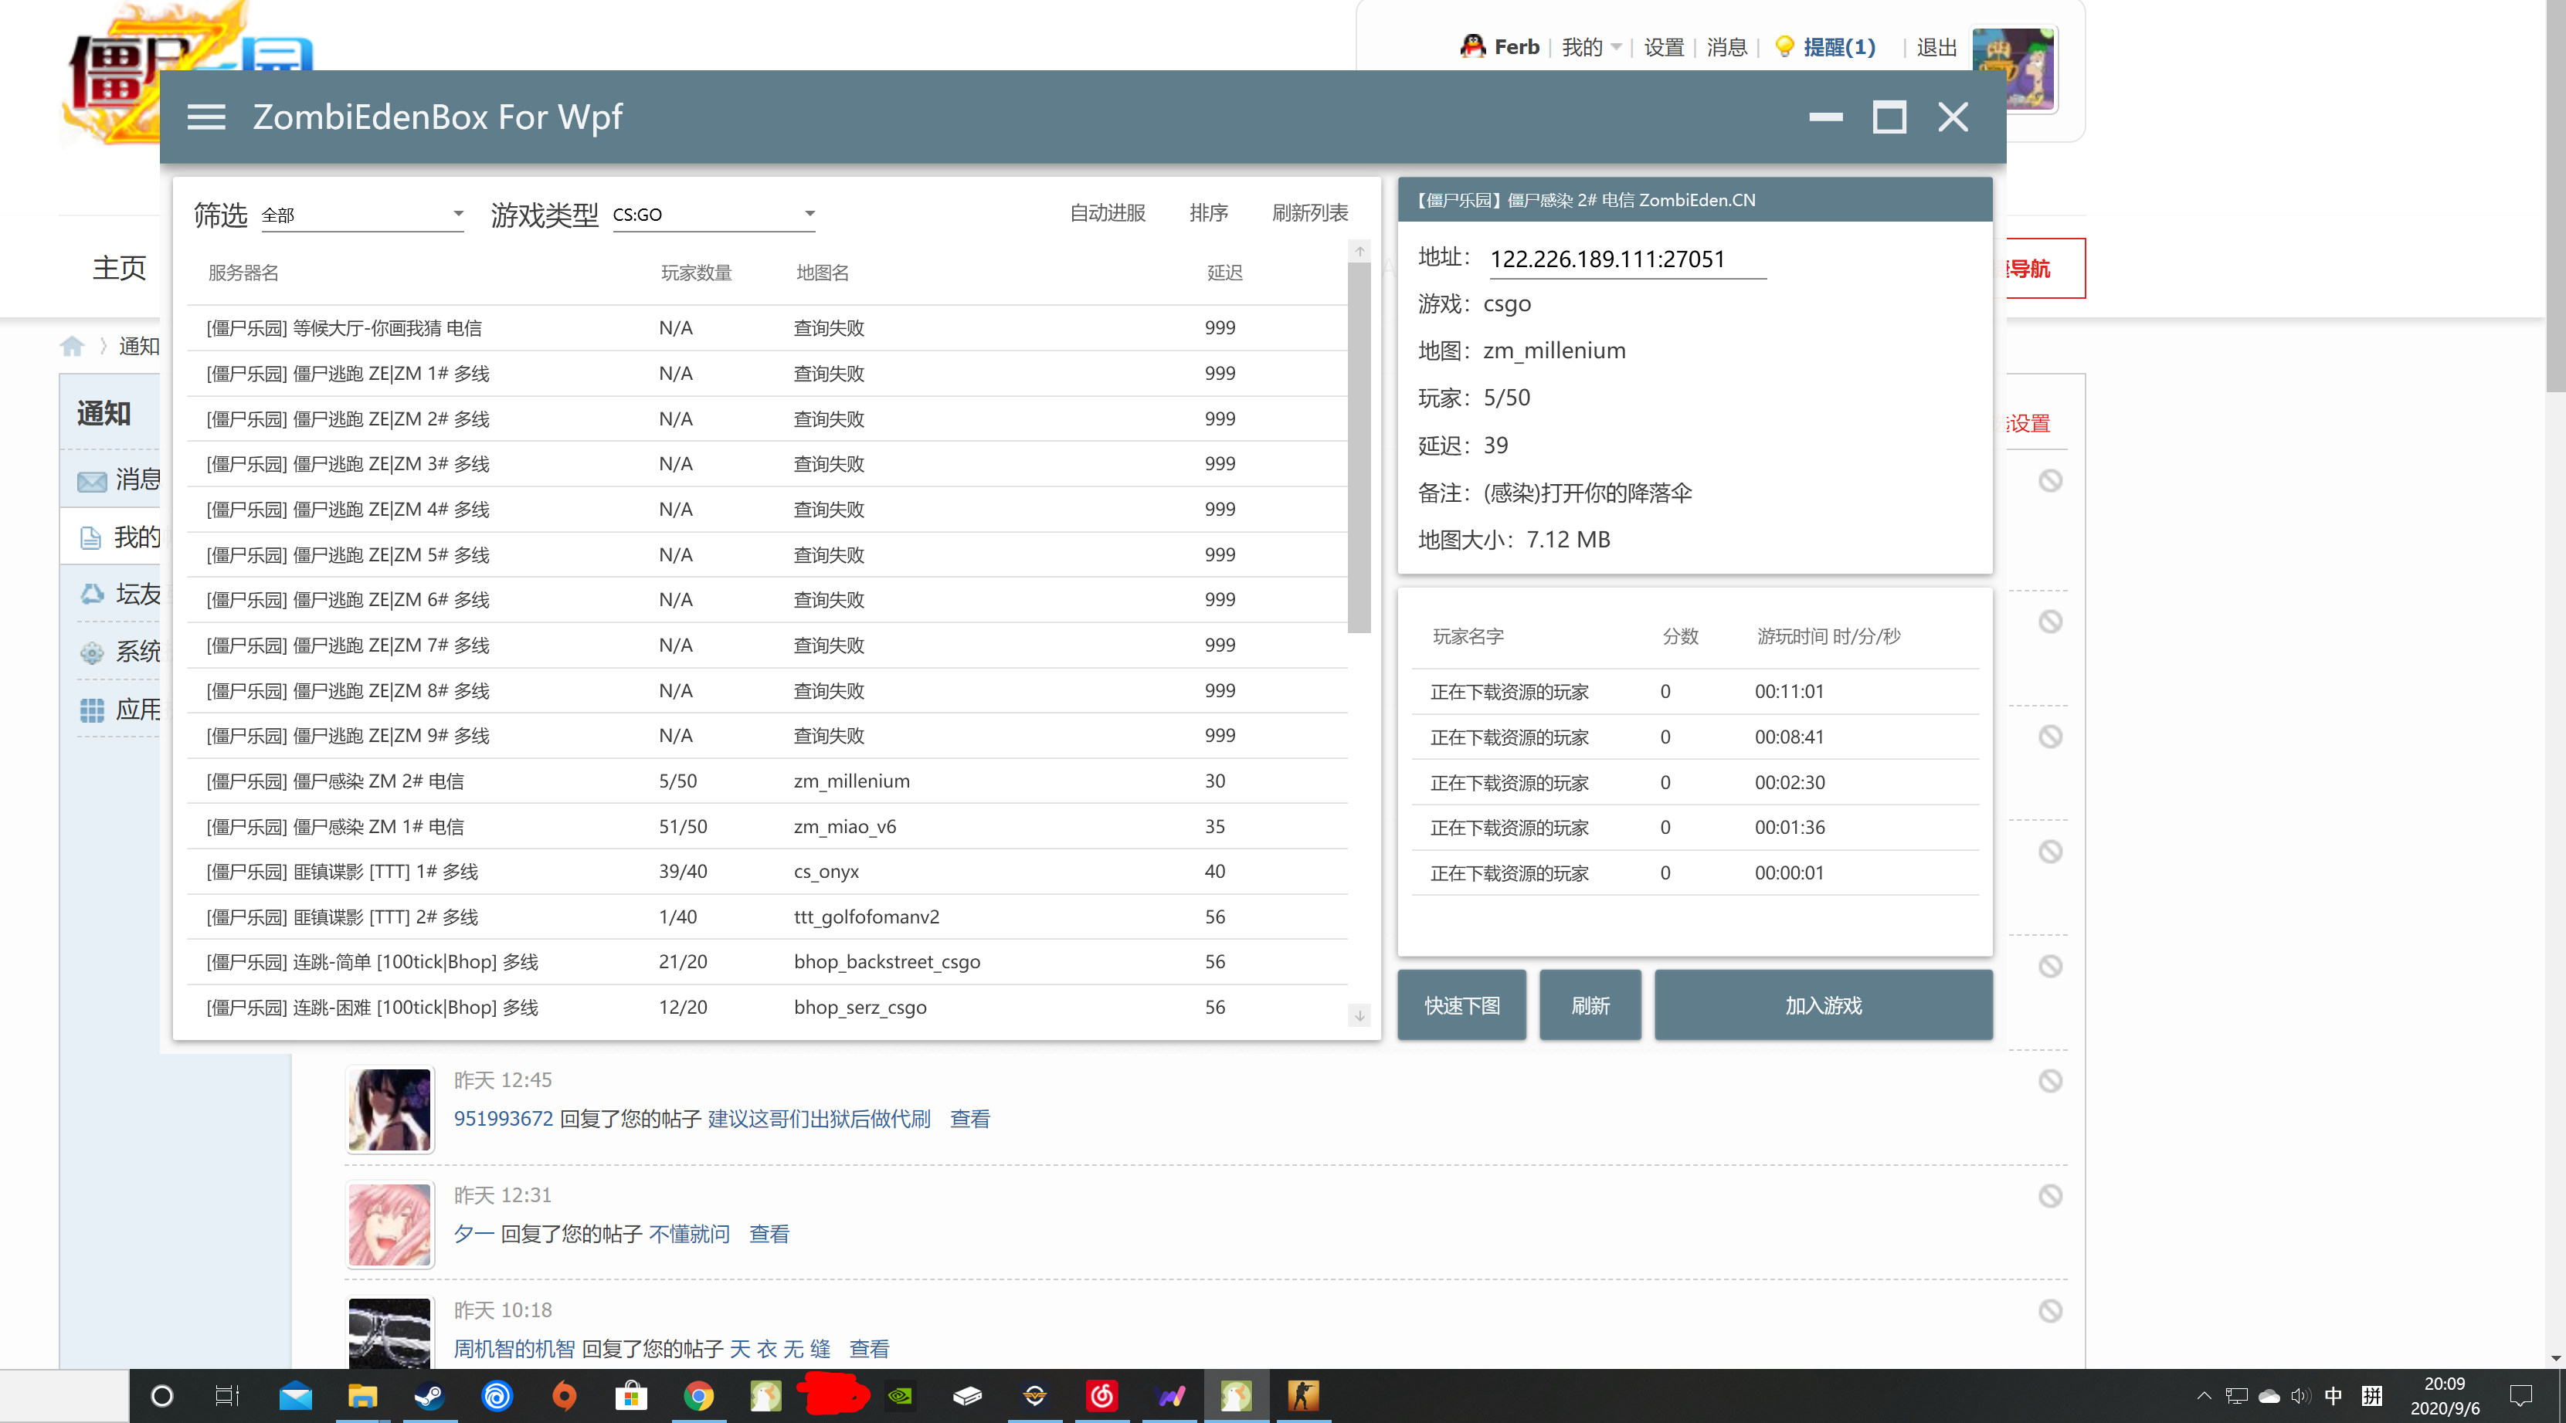Viewport: 2566px width, 1423px height.
Task: Select server row 连跳-简单 [100tick|Bhop] 多线
Action: tap(767, 962)
